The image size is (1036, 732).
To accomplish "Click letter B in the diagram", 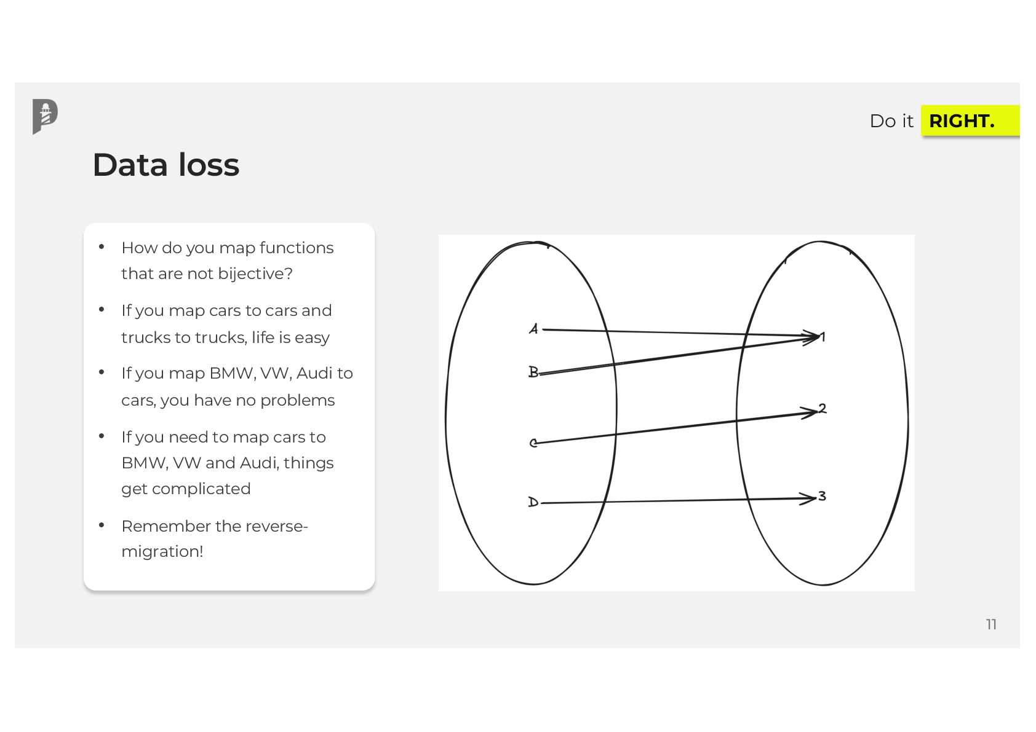I will 533,372.
